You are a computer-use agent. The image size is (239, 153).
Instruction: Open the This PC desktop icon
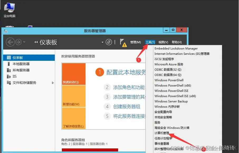click(x=9, y=10)
